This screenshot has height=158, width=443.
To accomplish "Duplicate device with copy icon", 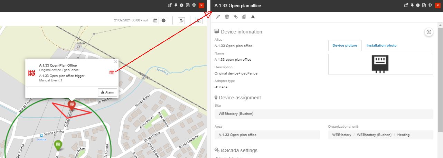I will click(244, 17).
